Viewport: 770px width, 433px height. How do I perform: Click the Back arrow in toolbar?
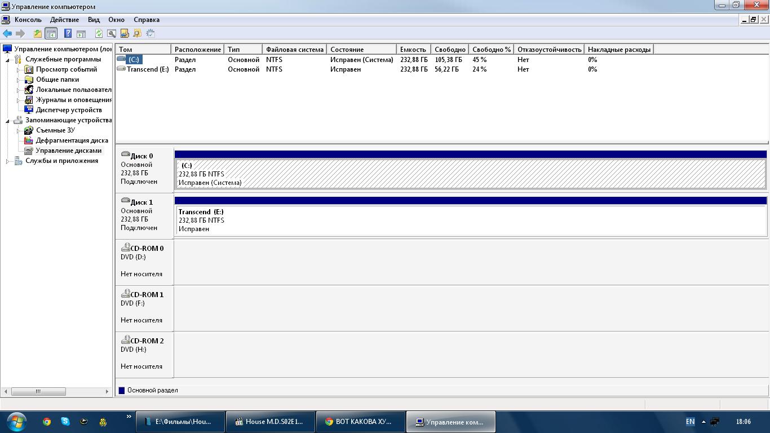pyautogui.click(x=7, y=34)
